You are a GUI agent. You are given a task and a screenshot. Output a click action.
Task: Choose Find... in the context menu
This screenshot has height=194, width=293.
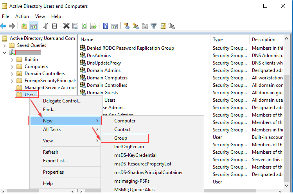point(65,110)
